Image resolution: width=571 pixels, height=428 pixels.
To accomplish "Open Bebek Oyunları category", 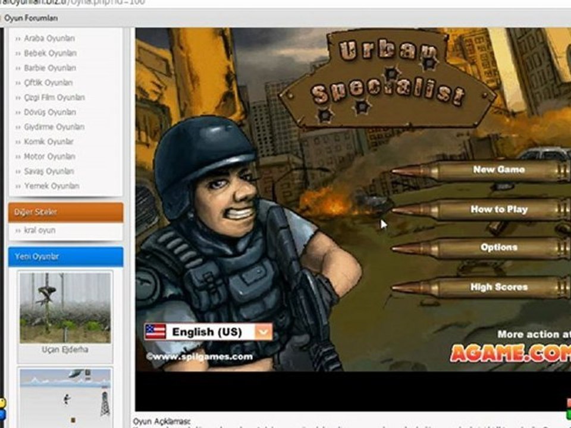I will pos(50,53).
